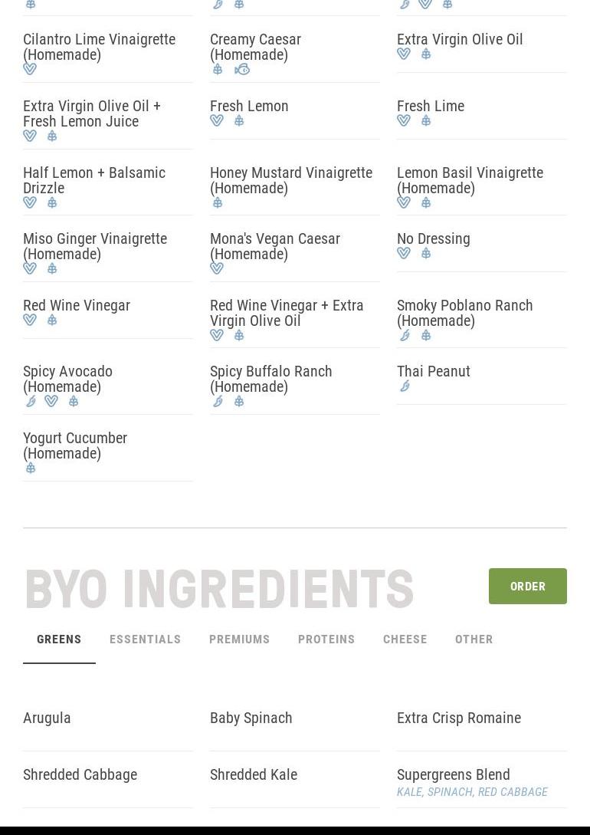Click the vegan heart icon under Fresh Lime

point(404,120)
